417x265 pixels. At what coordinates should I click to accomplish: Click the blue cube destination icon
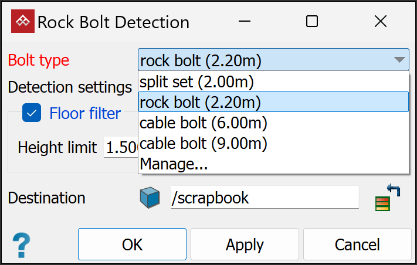(x=150, y=198)
